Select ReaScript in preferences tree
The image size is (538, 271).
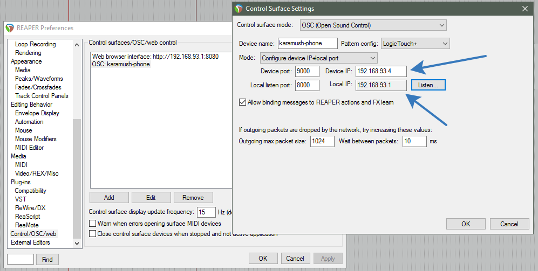tap(28, 217)
